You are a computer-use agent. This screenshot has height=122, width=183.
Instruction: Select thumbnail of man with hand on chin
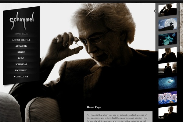pos(167,54)
